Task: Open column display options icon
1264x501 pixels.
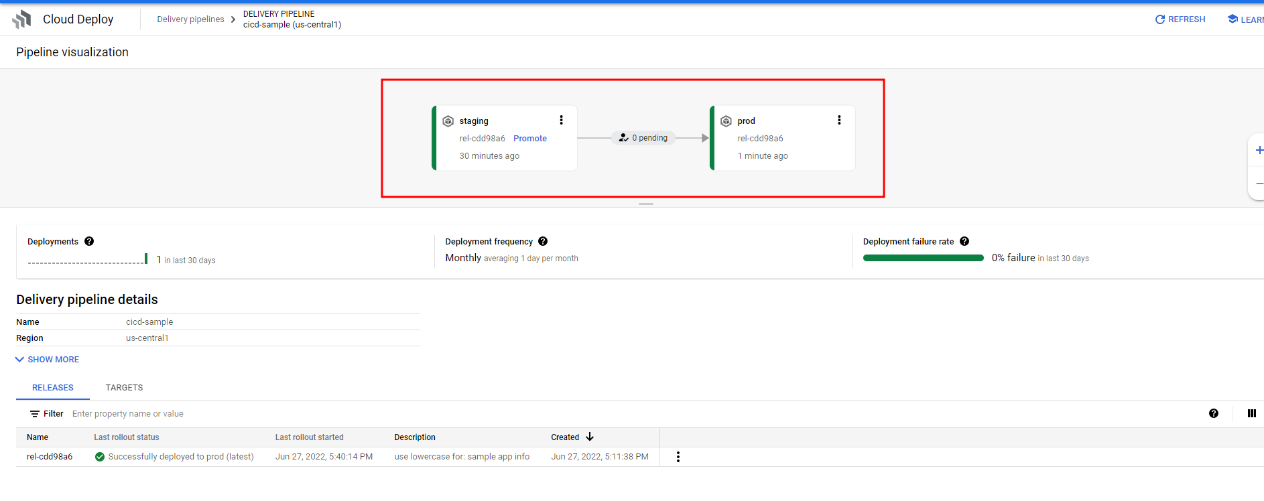Action: pos(1251,413)
